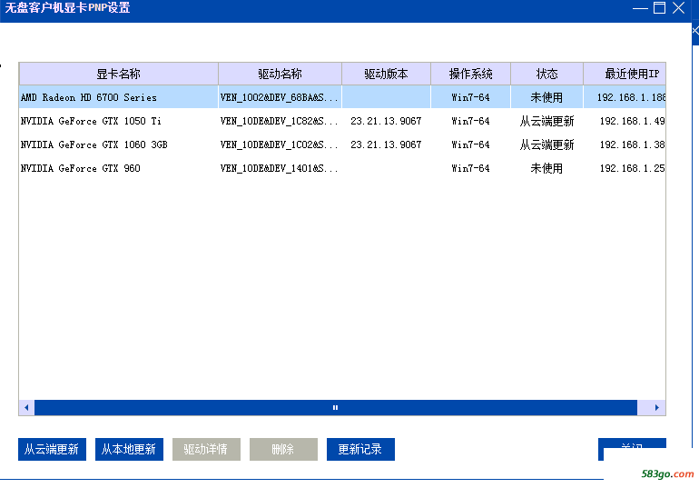Select the NVIDIA GeForce GTX 1060 3GB row
This screenshot has height=488, width=699.
(342, 144)
